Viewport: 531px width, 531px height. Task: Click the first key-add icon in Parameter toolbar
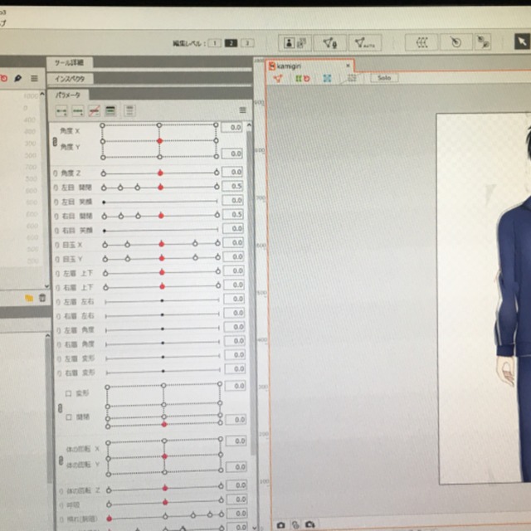(x=61, y=110)
